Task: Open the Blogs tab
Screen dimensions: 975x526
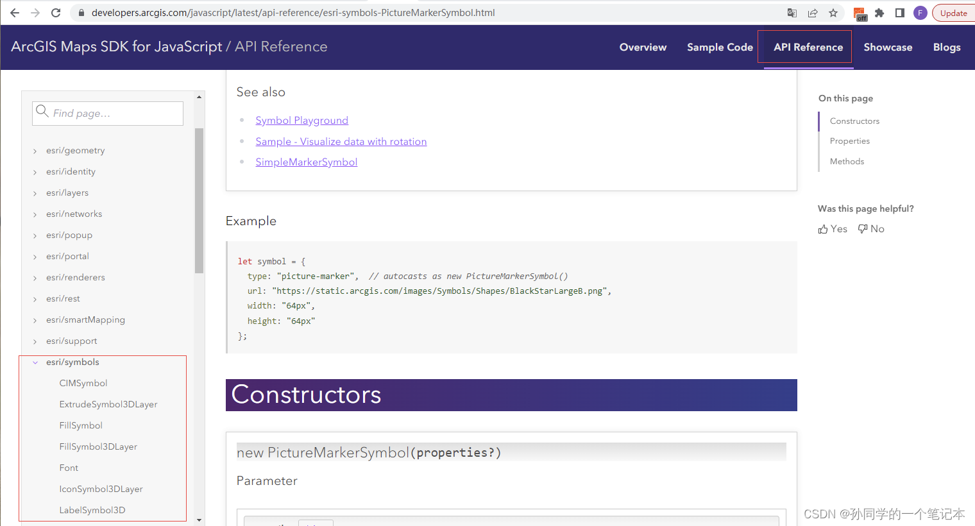Action: (947, 47)
